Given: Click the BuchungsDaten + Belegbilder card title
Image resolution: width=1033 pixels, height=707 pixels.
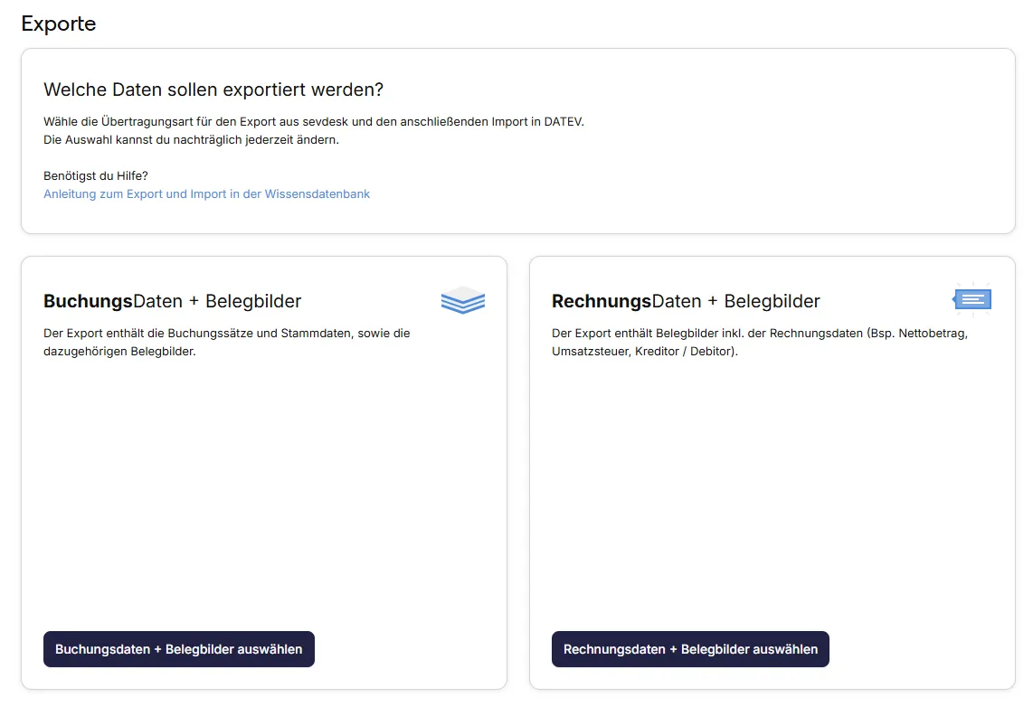Looking at the screenshot, I should point(172,300).
